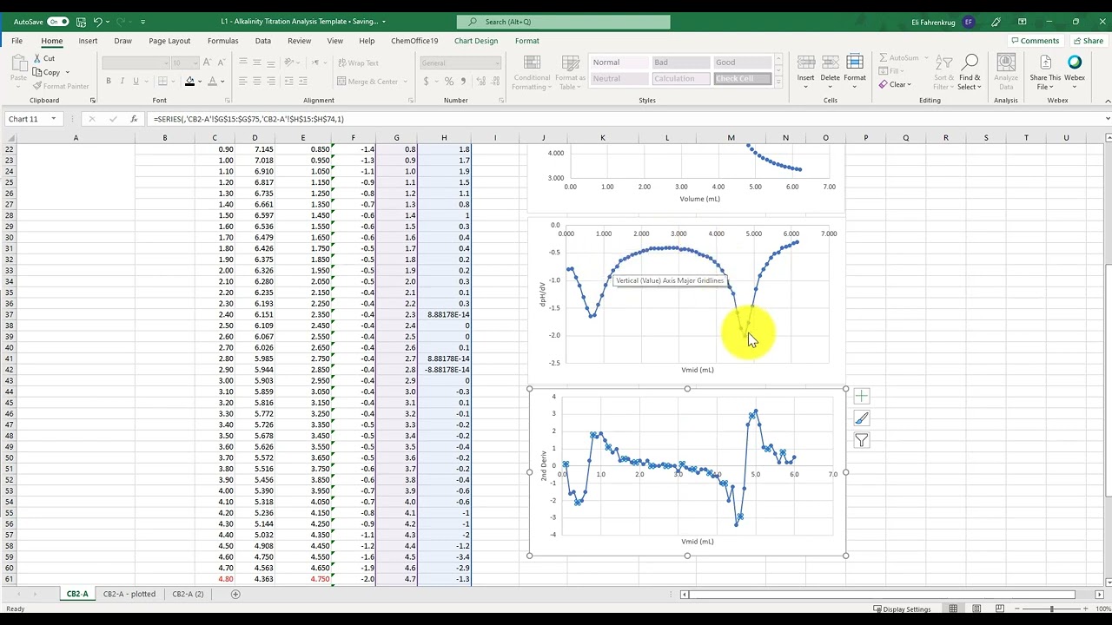Select the CB2-A - plotted sheet tab
This screenshot has height=625, width=1112.
pos(129,594)
